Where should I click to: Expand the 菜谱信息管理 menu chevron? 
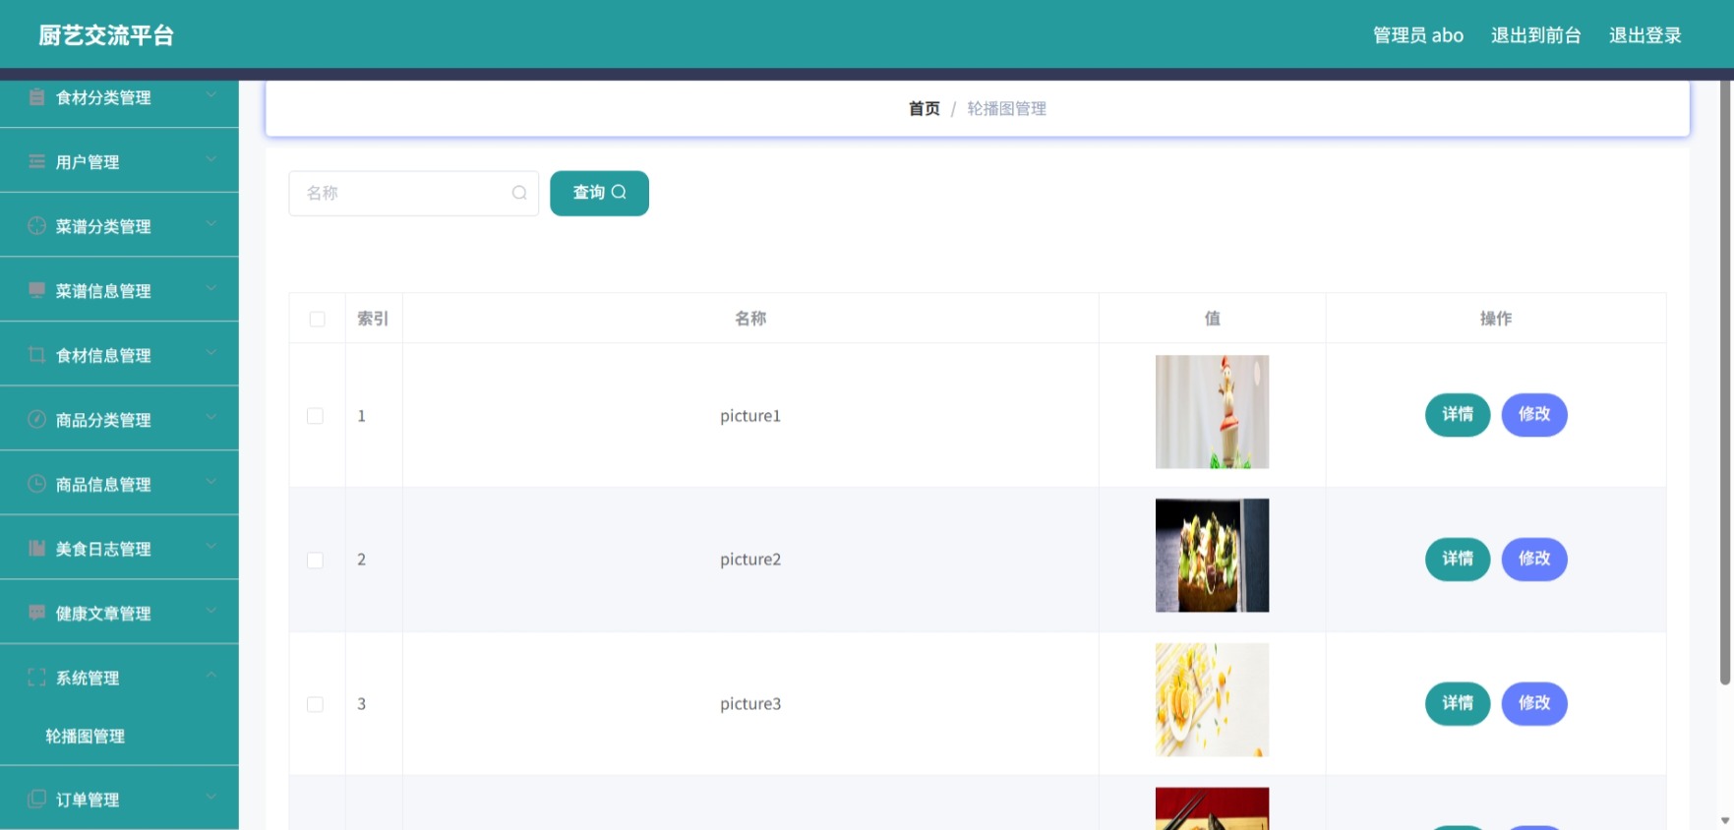(x=210, y=288)
